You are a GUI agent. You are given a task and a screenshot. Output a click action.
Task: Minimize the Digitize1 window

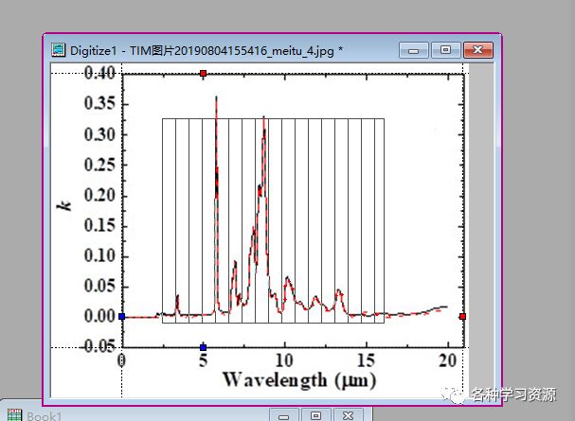pyautogui.click(x=414, y=50)
